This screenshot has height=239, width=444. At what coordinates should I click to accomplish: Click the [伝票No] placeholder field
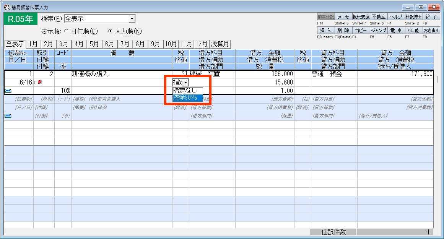[19, 99]
